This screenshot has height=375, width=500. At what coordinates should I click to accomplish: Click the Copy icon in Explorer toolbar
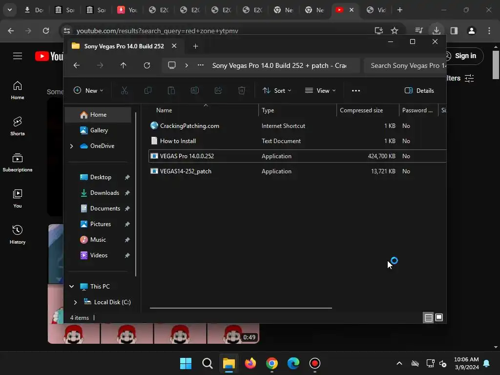pyautogui.click(x=147, y=90)
